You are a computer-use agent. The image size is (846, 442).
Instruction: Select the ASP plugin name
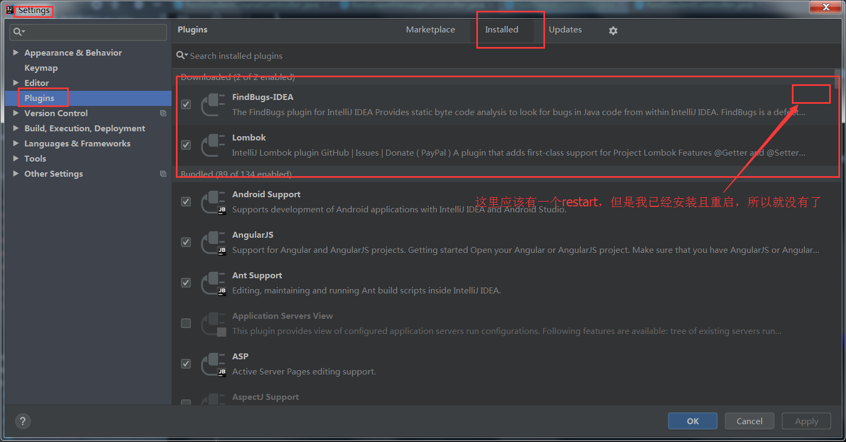point(240,357)
